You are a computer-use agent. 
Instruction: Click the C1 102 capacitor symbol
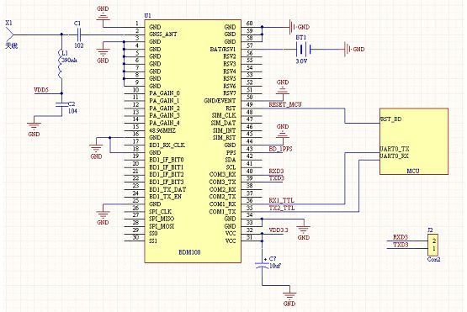pyautogui.click(x=79, y=34)
